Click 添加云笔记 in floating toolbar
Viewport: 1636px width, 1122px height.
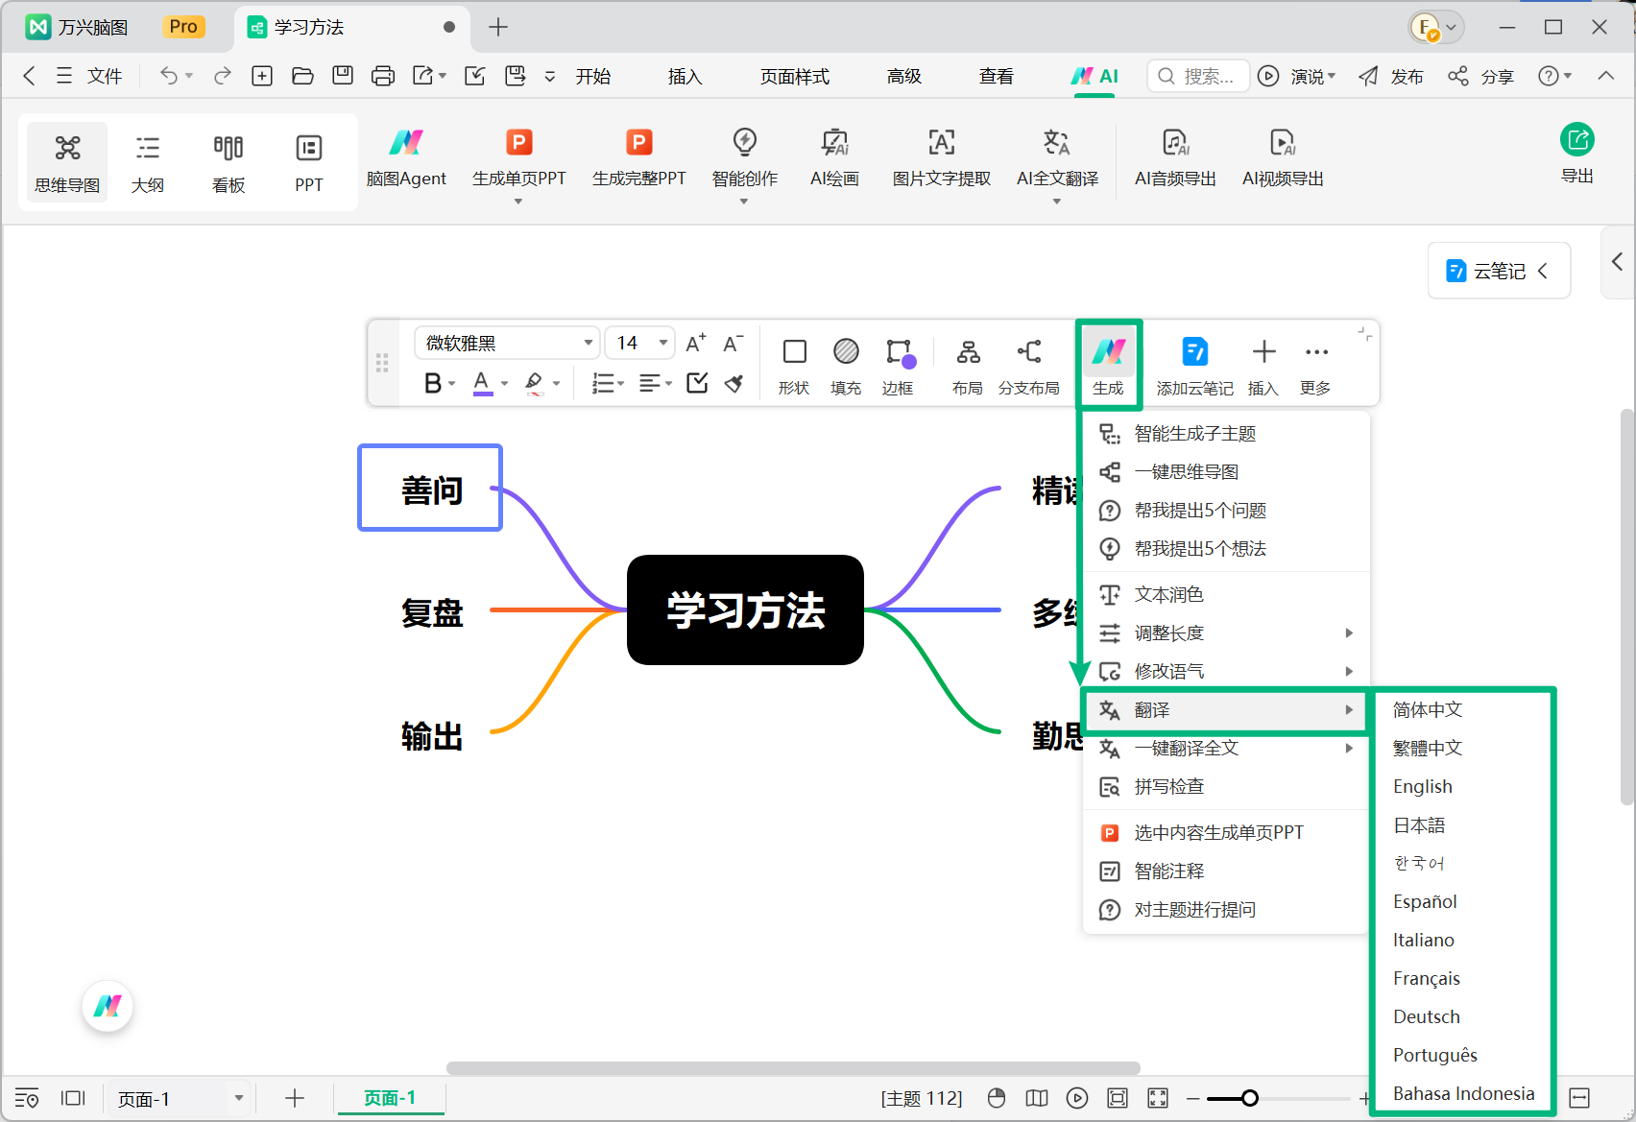[1194, 366]
